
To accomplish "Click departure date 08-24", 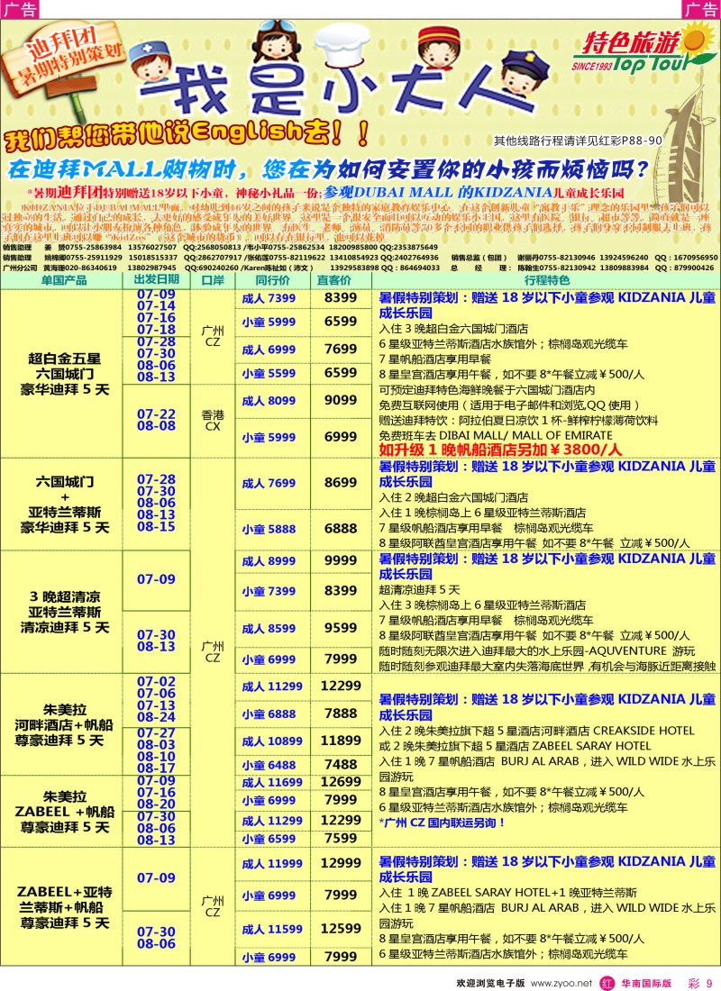I will (156, 717).
